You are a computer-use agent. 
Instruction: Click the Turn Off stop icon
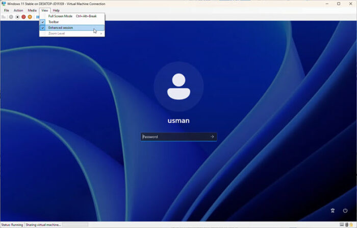click(x=17, y=17)
